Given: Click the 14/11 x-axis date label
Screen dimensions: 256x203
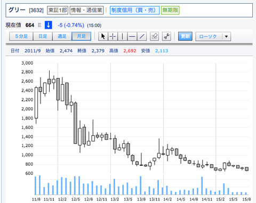Looking at the screenshot, I should coord(207,199).
